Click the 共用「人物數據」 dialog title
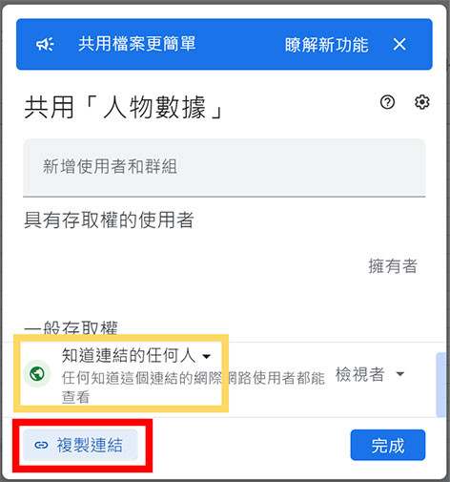Viewport: 450px width, 482px height. pyautogui.click(x=124, y=108)
